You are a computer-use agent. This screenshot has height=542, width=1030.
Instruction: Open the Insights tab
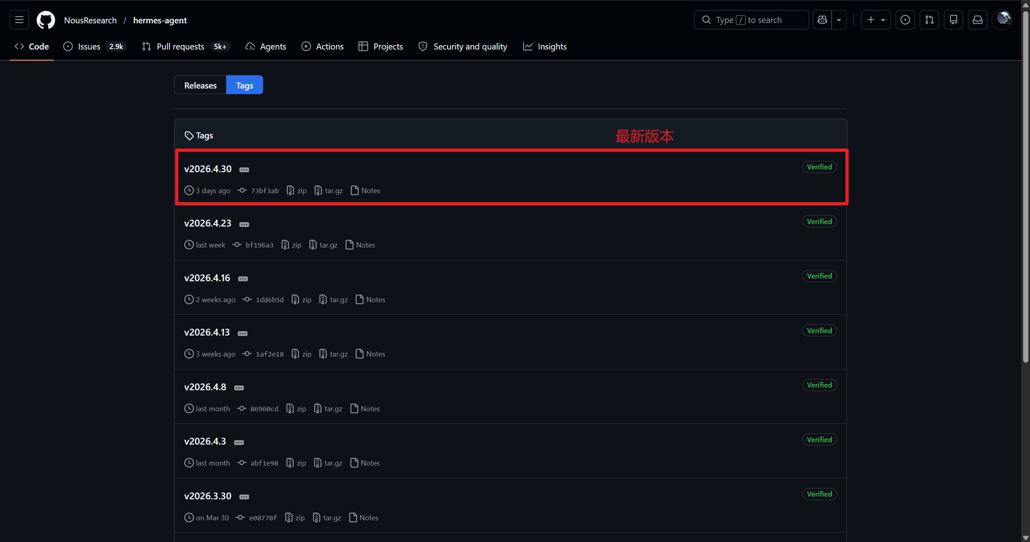pyautogui.click(x=545, y=46)
